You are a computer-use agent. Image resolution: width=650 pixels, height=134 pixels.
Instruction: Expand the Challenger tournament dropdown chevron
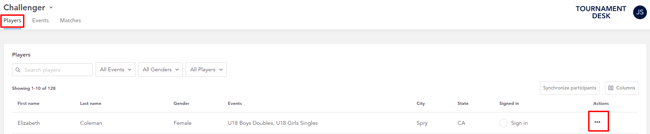(51, 8)
